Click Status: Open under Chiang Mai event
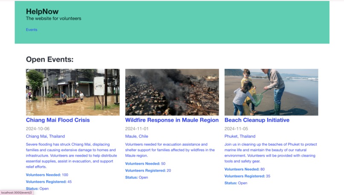The image size is (344, 195). coord(37,189)
